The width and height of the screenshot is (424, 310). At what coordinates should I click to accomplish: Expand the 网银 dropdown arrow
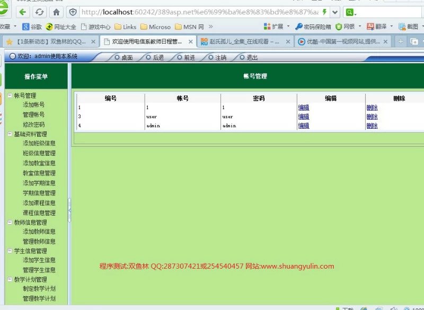pos(360,26)
